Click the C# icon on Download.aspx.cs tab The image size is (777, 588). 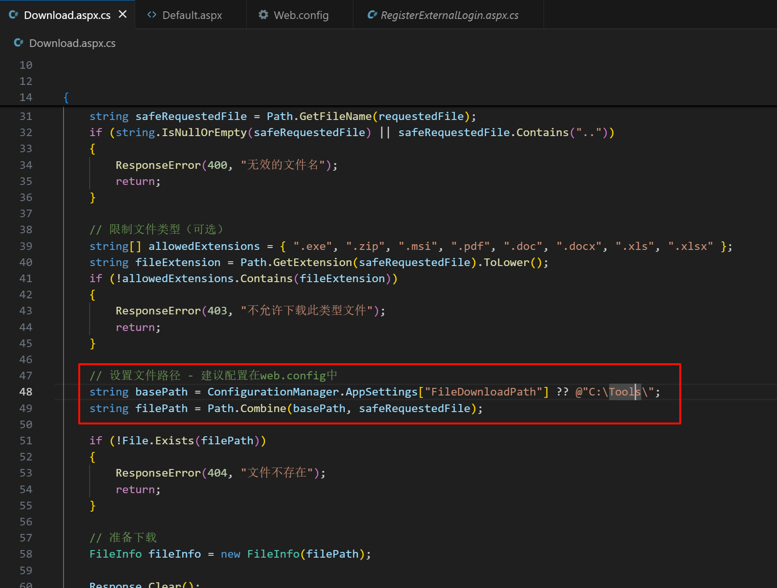click(x=13, y=15)
